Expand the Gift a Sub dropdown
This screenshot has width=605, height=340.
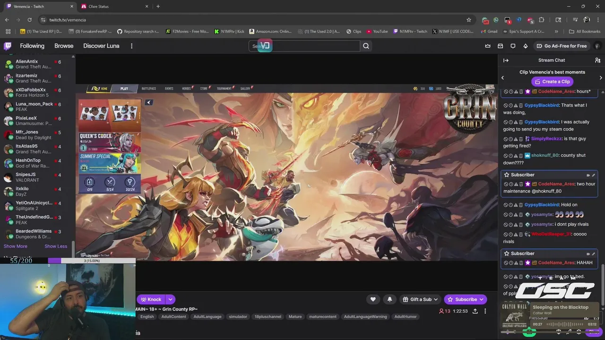[x=436, y=299]
